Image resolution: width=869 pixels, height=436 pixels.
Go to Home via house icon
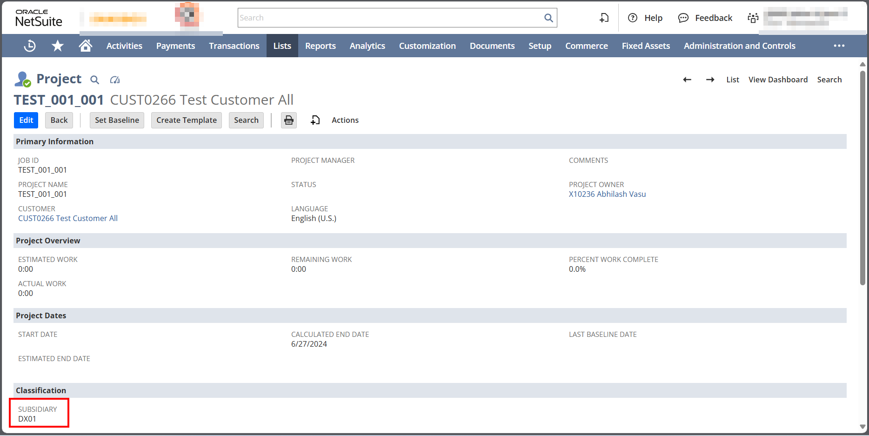tap(86, 46)
